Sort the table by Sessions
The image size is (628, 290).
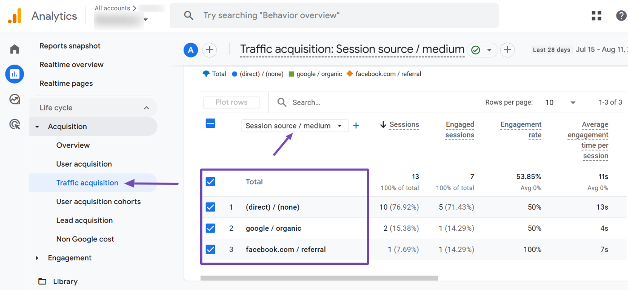coord(404,124)
